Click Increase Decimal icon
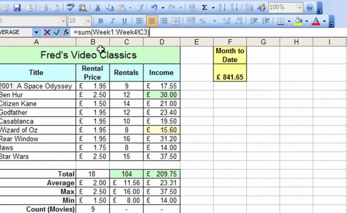 tap(226, 21)
